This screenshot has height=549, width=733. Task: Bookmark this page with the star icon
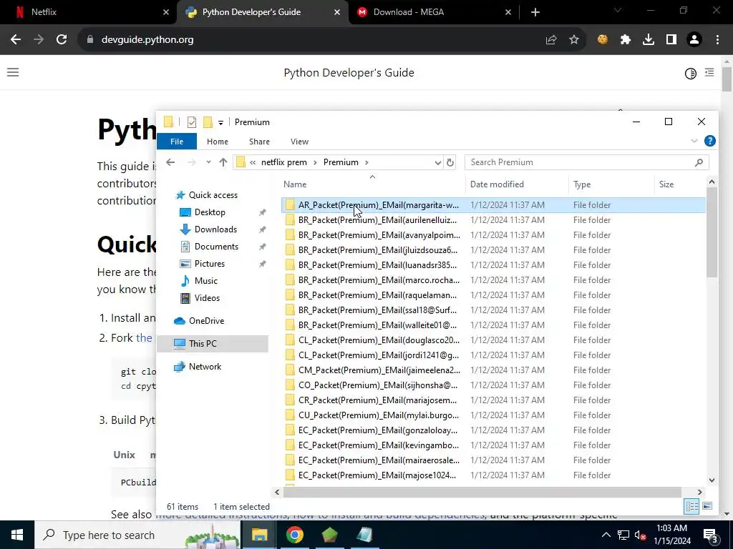pos(574,40)
